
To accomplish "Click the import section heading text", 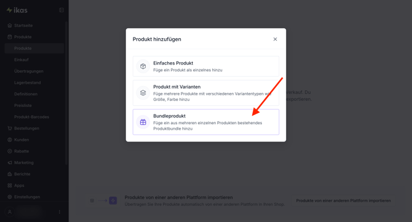I will point(179,197).
